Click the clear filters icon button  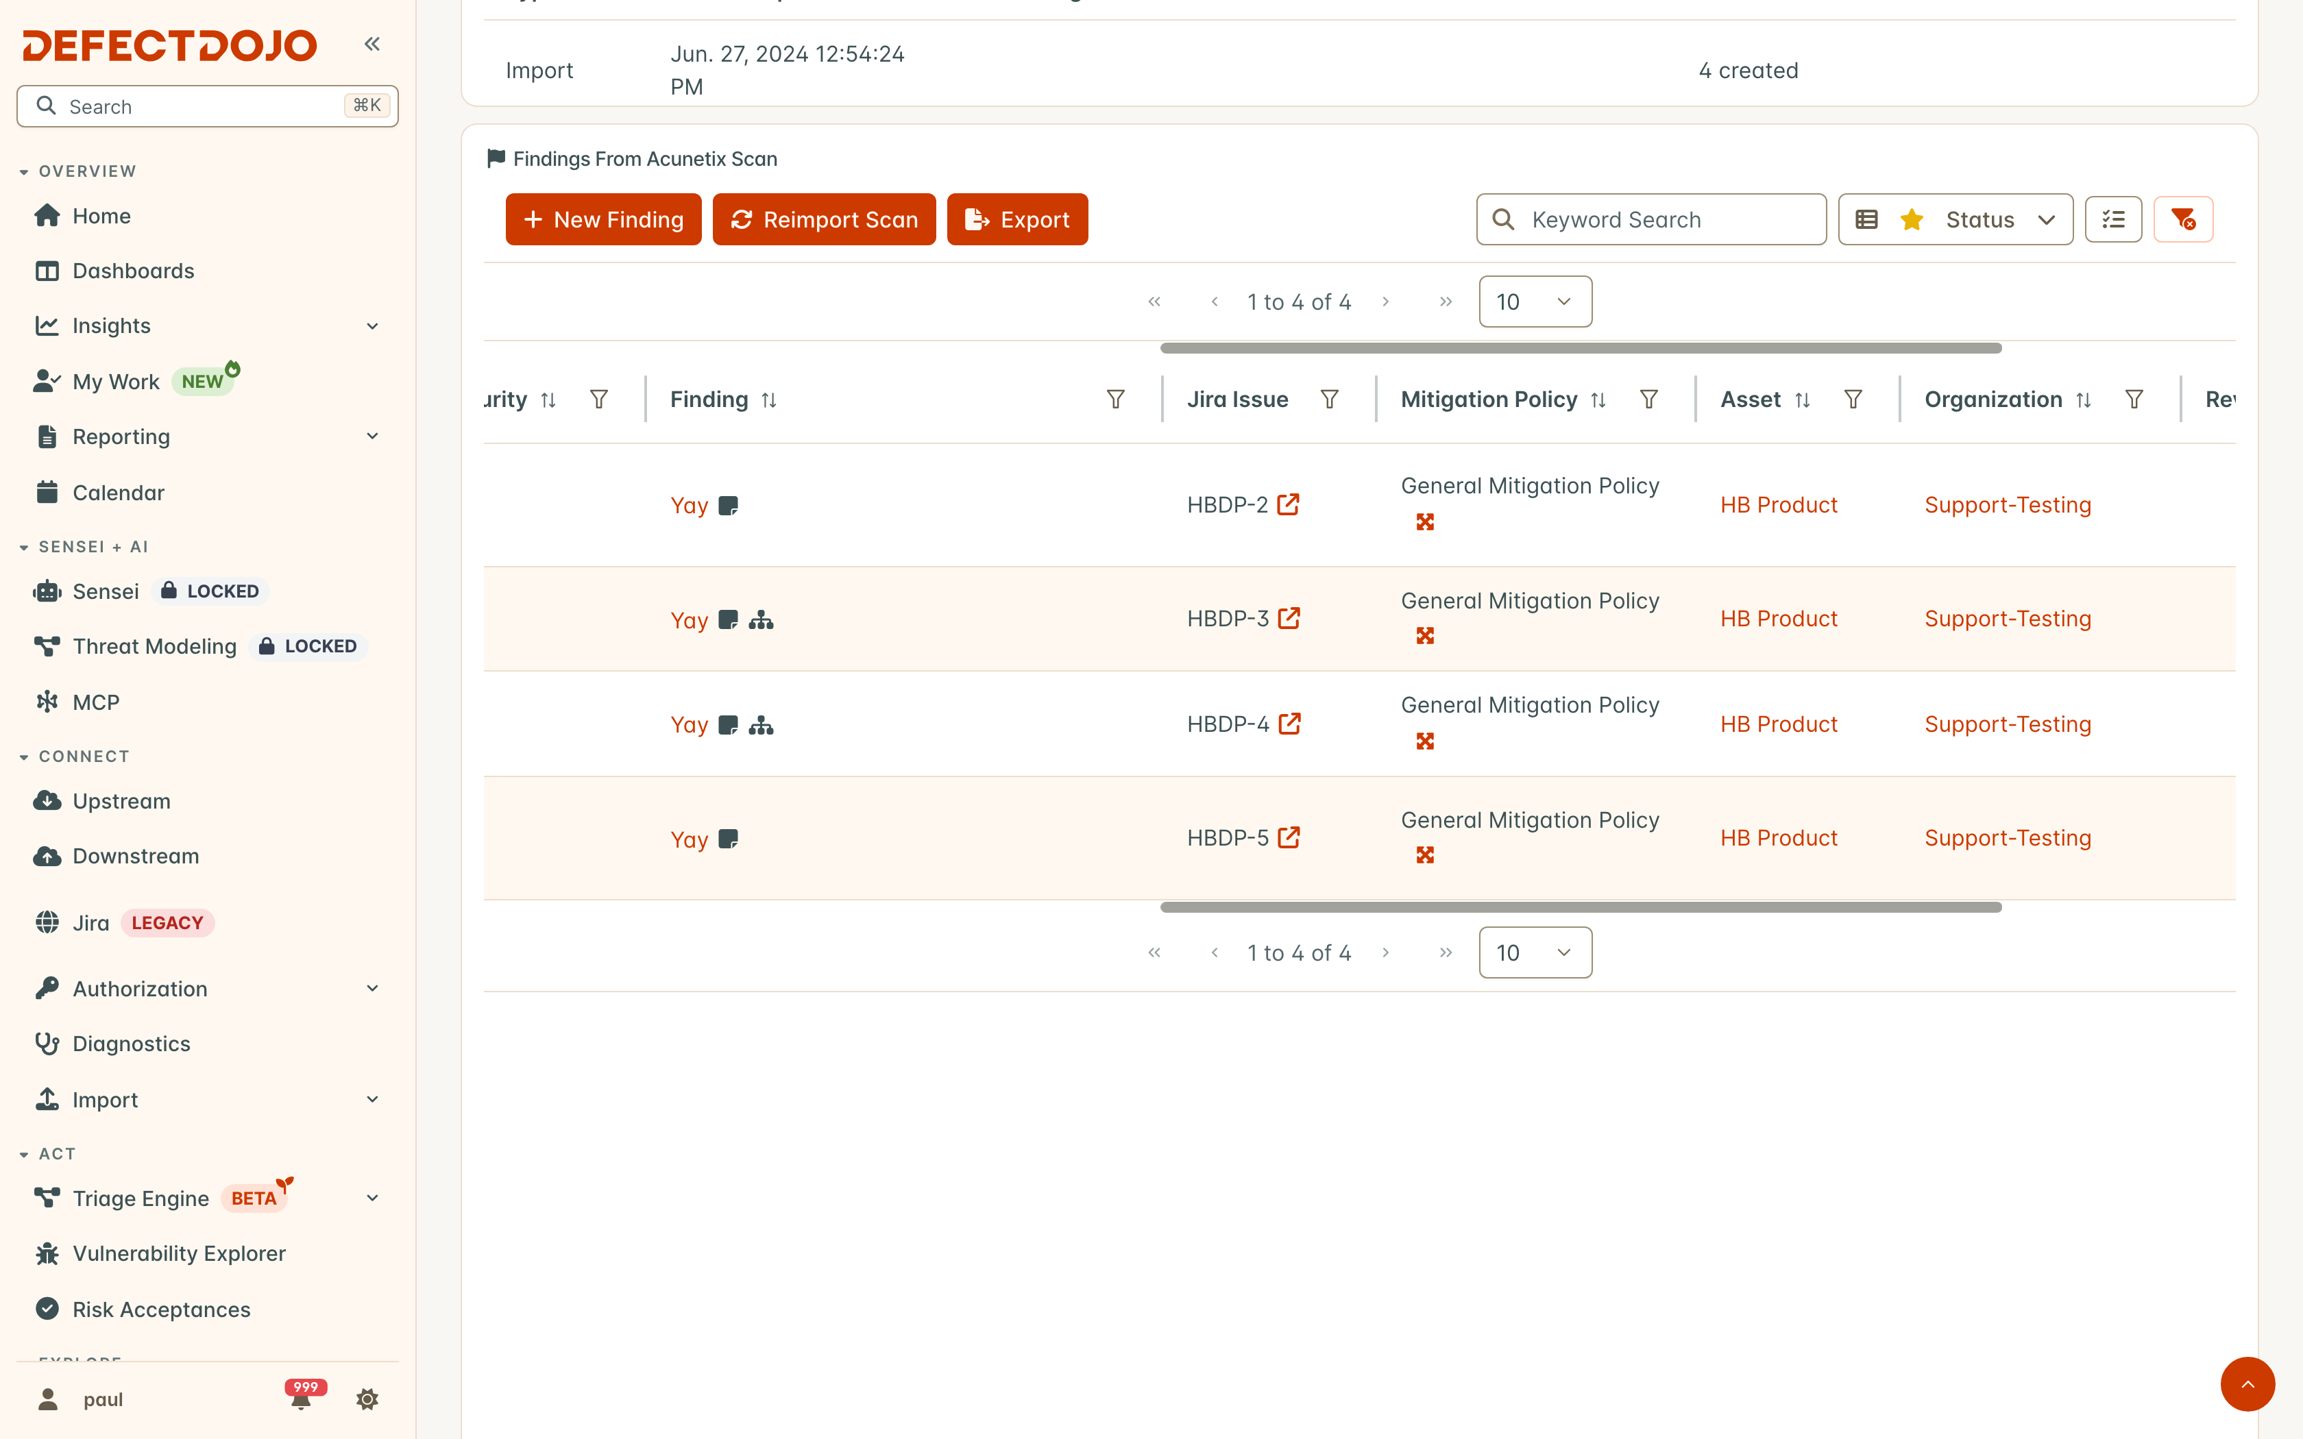tap(2183, 220)
